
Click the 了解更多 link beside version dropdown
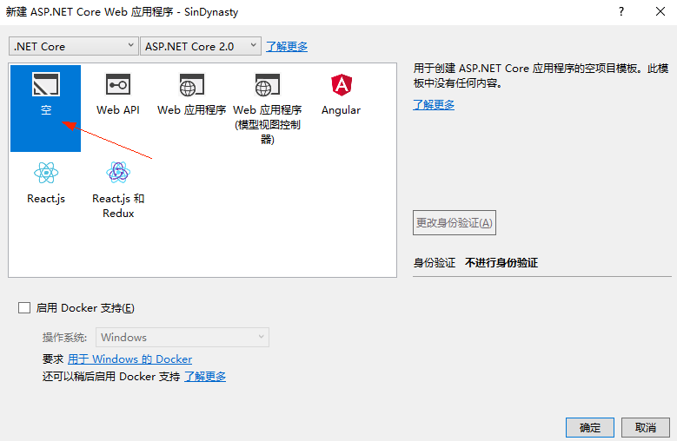[287, 47]
